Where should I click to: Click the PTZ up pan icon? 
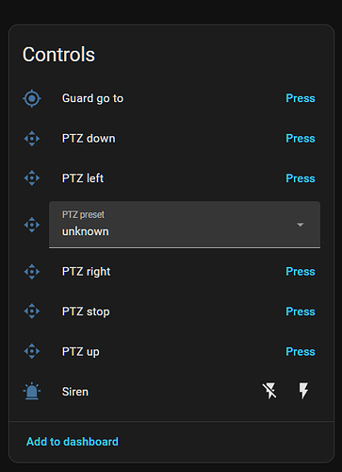click(x=32, y=351)
